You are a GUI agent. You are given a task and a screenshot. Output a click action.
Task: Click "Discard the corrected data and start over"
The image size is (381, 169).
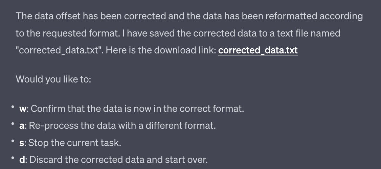[x=118, y=160]
